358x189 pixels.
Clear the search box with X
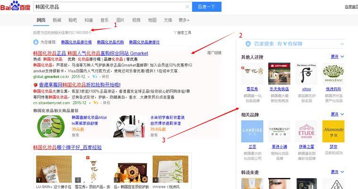click(187, 7)
